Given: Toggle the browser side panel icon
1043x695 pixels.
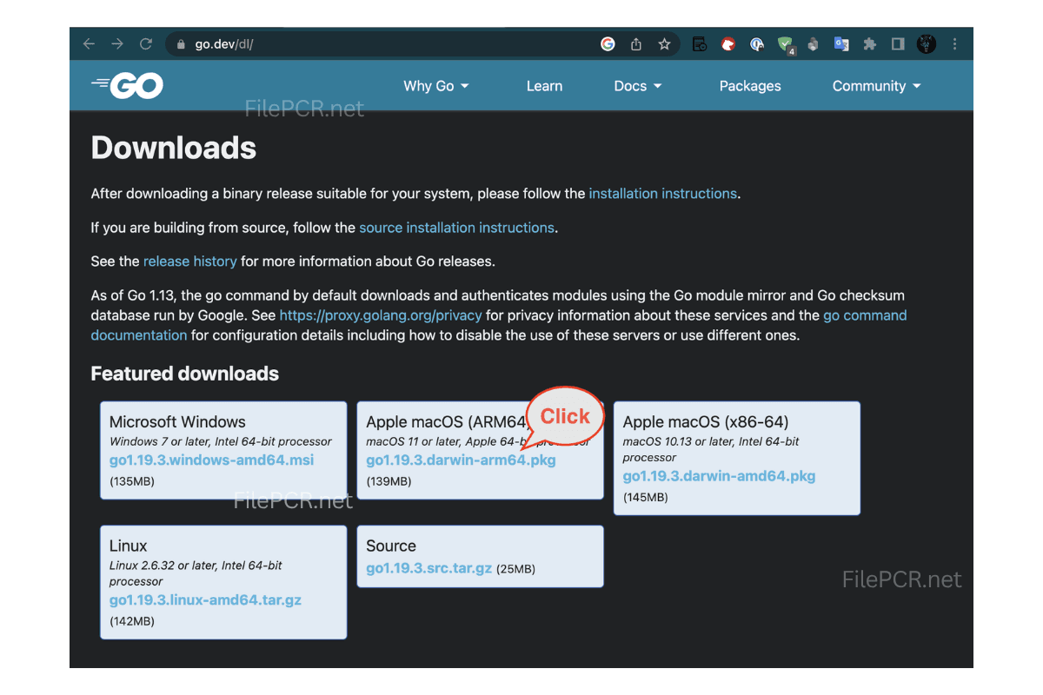Looking at the screenshot, I should click(898, 44).
